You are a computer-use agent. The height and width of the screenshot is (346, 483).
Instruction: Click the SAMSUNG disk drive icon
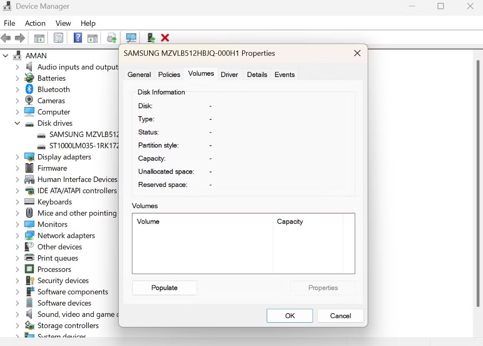tap(41, 135)
